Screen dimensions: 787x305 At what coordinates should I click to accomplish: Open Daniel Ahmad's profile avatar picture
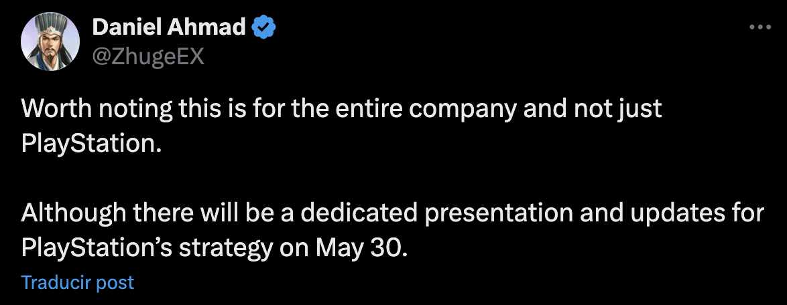[50, 41]
